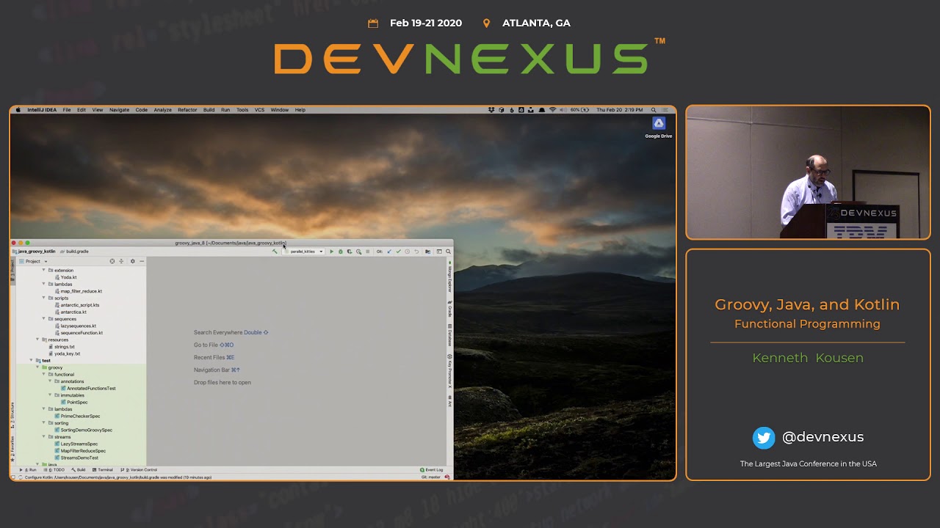Open the Database tool window
The image size is (940, 528).
coord(450,336)
